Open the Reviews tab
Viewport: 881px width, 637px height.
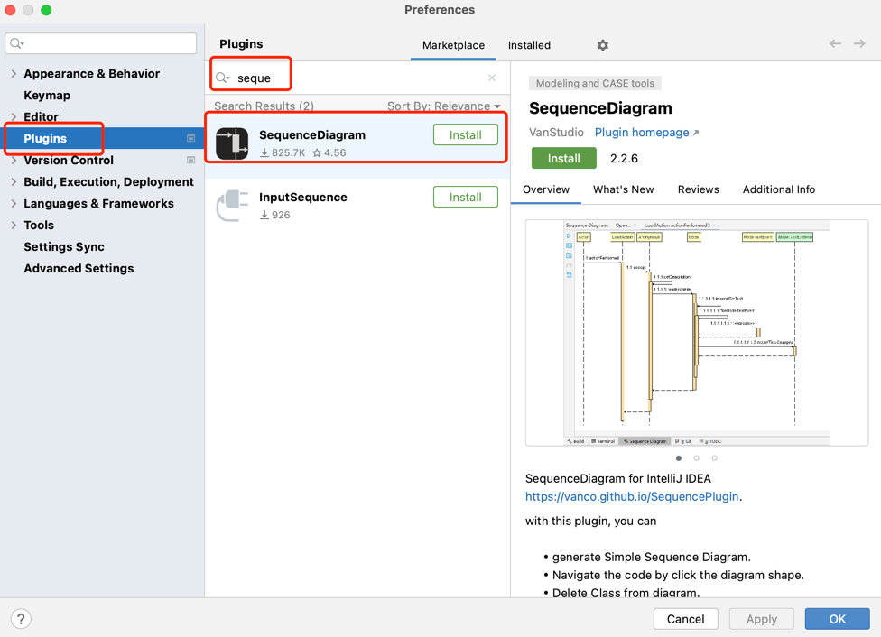[699, 189]
